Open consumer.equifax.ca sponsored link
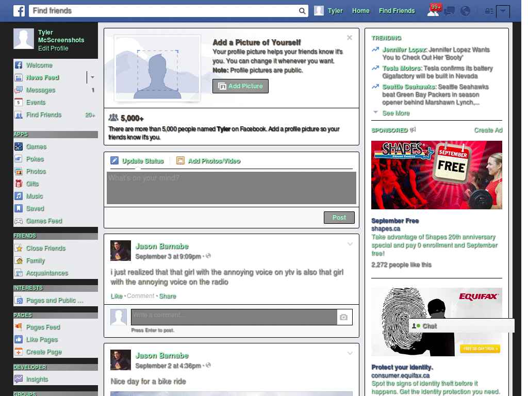This screenshot has width=528, height=396. point(400,375)
